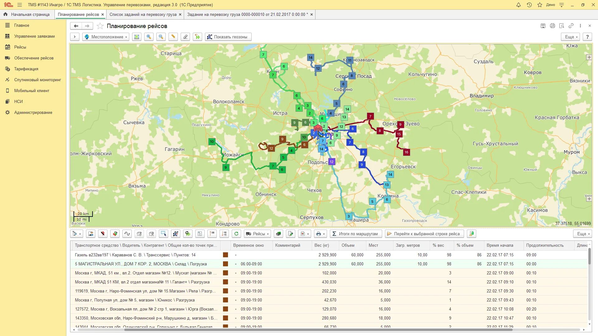598x336 pixels.
Task: Toggle favorite star next to Планирование рейсов
Action: point(100,26)
